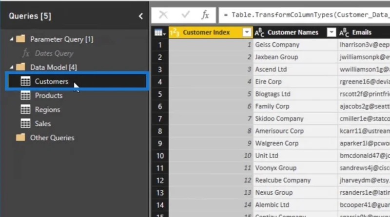Select the Sales query
390x217 pixels.
click(x=43, y=124)
